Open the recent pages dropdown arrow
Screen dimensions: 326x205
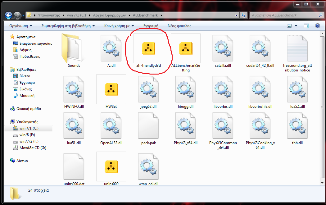coord(23,16)
